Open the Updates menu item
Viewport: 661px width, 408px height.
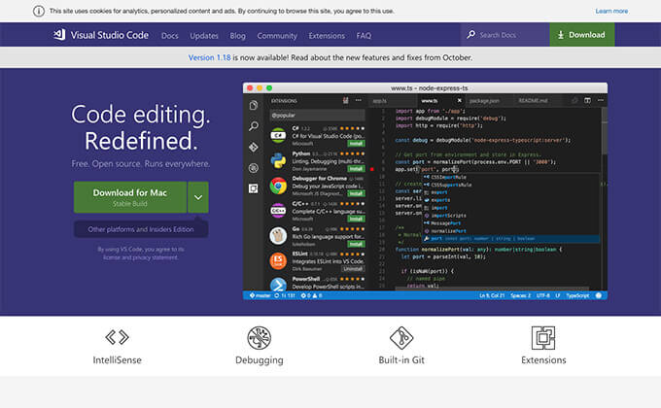tap(204, 35)
